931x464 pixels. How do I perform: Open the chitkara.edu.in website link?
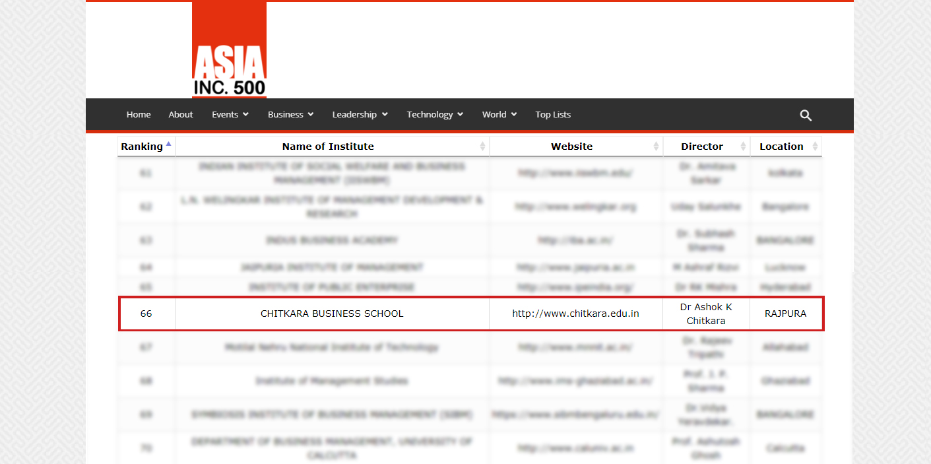tap(575, 314)
